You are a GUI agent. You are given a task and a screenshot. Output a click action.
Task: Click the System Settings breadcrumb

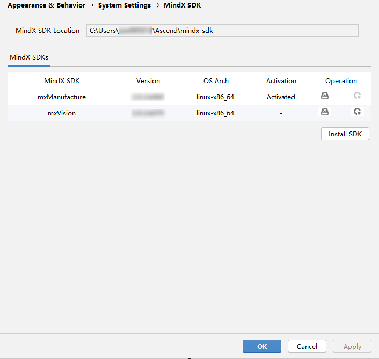(125, 5)
